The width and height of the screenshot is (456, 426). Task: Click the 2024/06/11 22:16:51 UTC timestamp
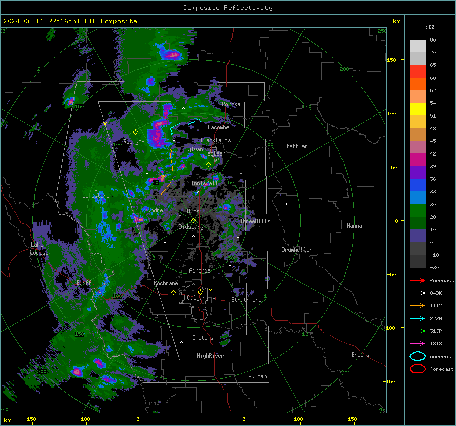tap(50, 21)
